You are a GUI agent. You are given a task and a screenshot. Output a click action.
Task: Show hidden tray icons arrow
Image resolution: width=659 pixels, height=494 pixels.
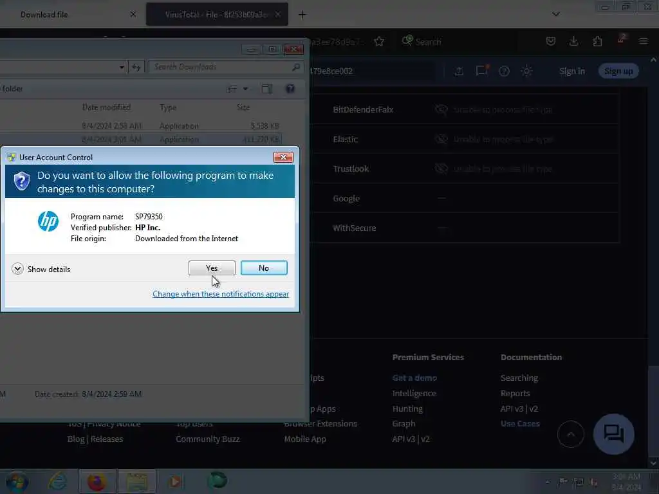click(x=548, y=482)
